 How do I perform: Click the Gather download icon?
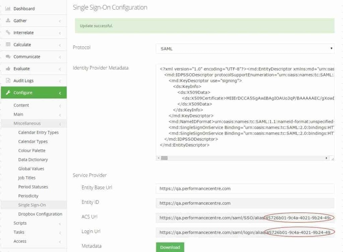point(8,20)
